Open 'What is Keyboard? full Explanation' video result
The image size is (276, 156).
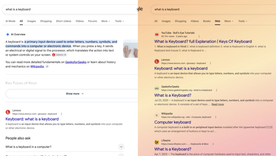[203, 41]
